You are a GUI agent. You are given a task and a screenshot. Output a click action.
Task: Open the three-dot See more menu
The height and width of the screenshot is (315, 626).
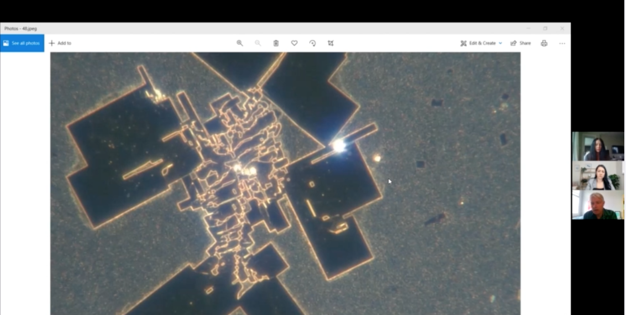pos(562,43)
